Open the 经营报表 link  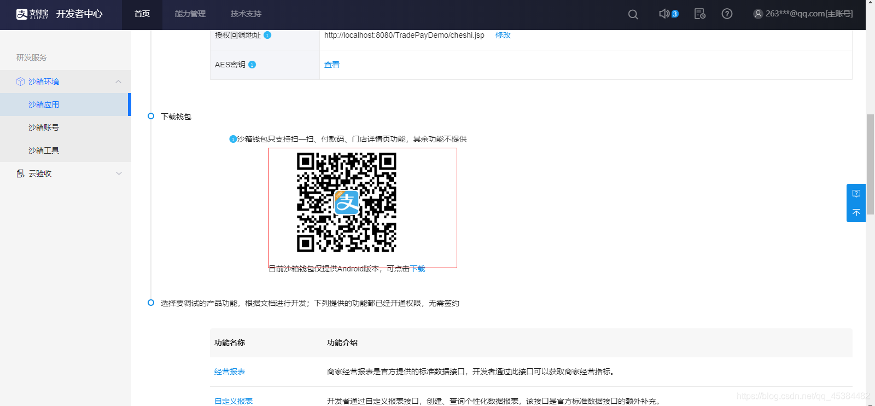tap(230, 372)
